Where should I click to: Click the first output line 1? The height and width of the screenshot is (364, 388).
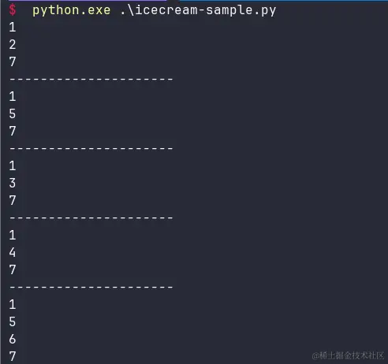point(13,28)
